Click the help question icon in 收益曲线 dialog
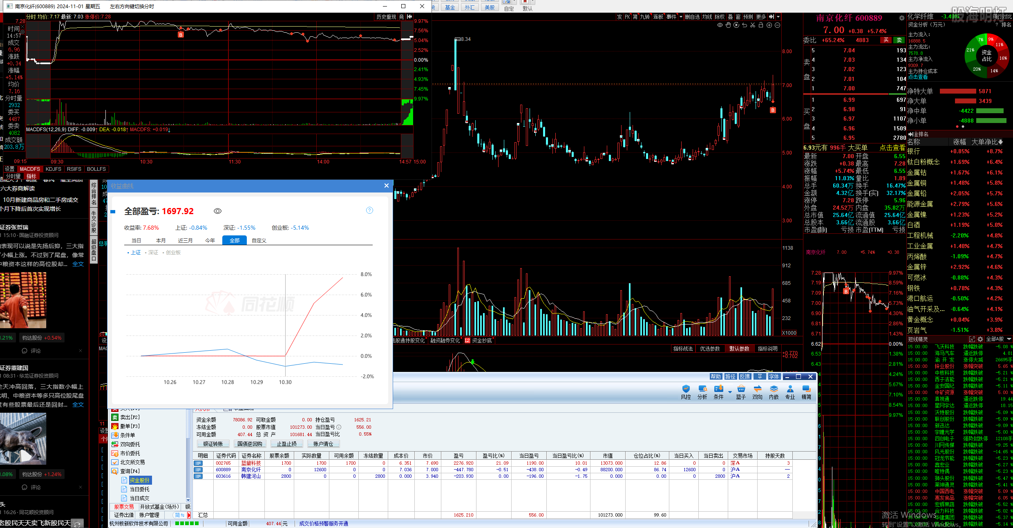Image resolution: width=1013 pixels, height=528 pixels. click(x=369, y=210)
